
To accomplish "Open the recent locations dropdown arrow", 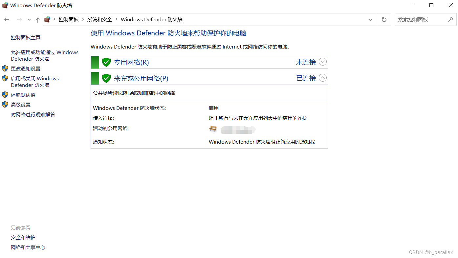I will coord(29,20).
